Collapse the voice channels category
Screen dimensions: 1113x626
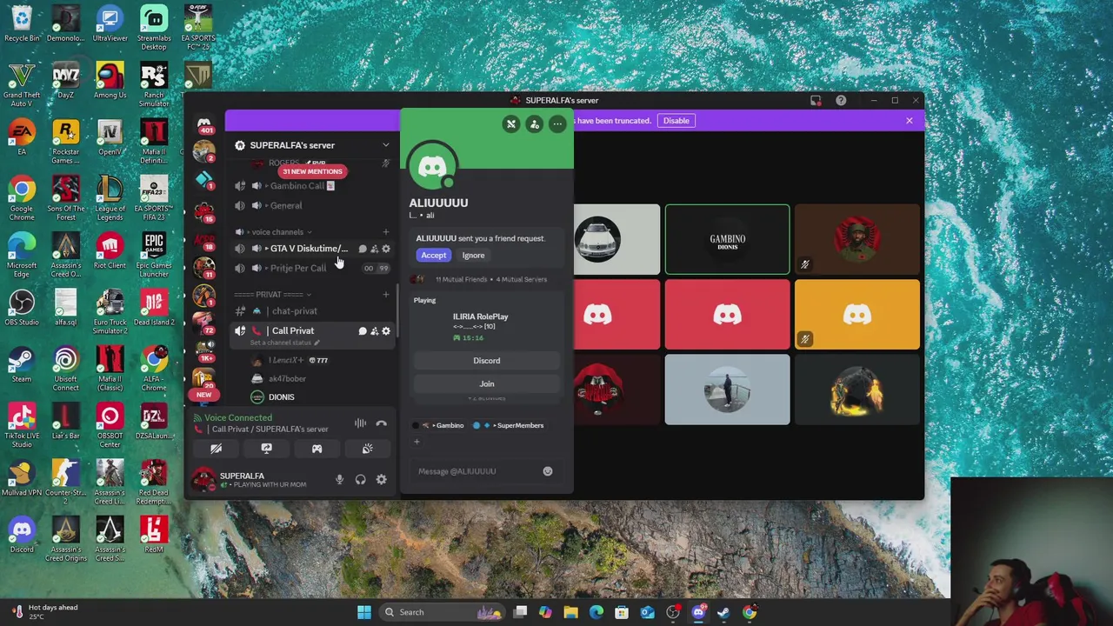coord(277,232)
